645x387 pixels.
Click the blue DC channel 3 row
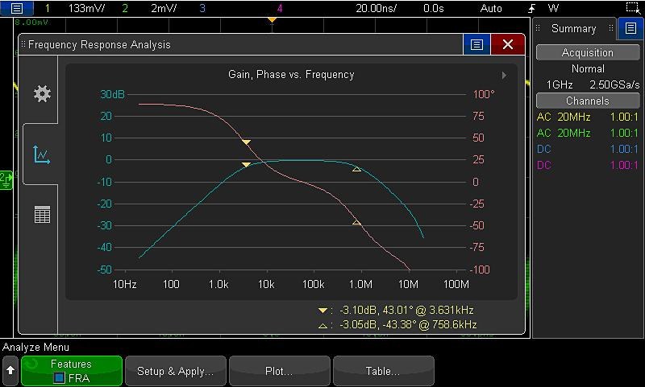(x=588, y=149)
